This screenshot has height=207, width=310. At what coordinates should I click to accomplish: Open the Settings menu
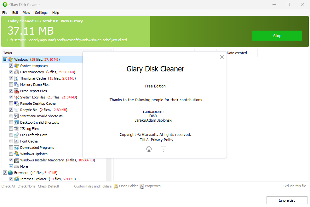click(x=41, y=13)
